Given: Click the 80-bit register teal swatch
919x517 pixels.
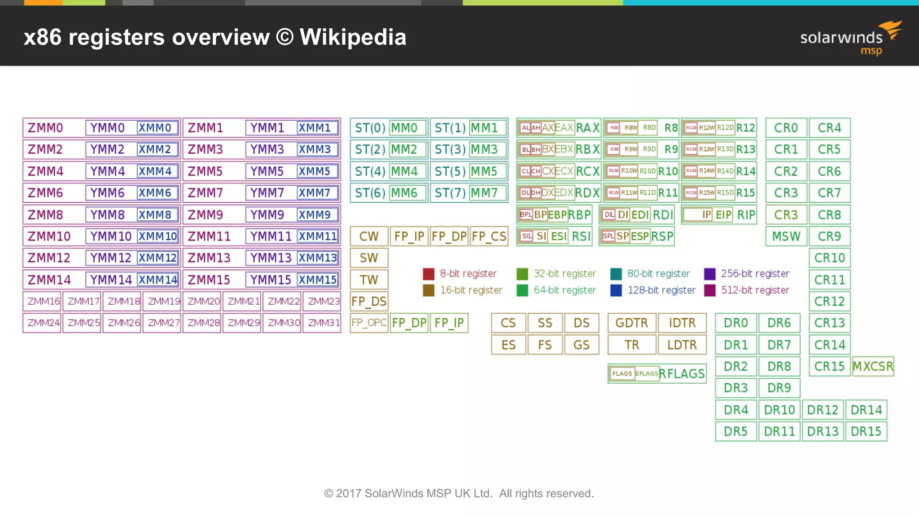Looking at the screenshot, I should [616, 274].
